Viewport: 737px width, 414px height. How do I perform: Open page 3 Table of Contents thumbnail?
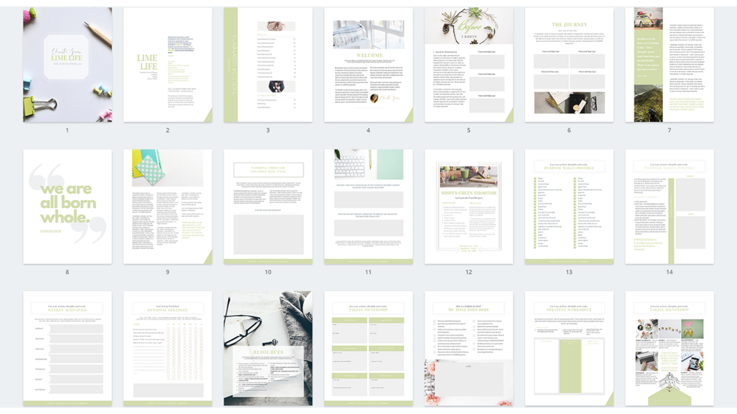268,64
